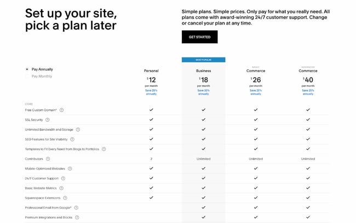The height and width of the screenshot is (223, 356).
Task: Show info icon for Contributors row
Action: [x=49, y=159]
